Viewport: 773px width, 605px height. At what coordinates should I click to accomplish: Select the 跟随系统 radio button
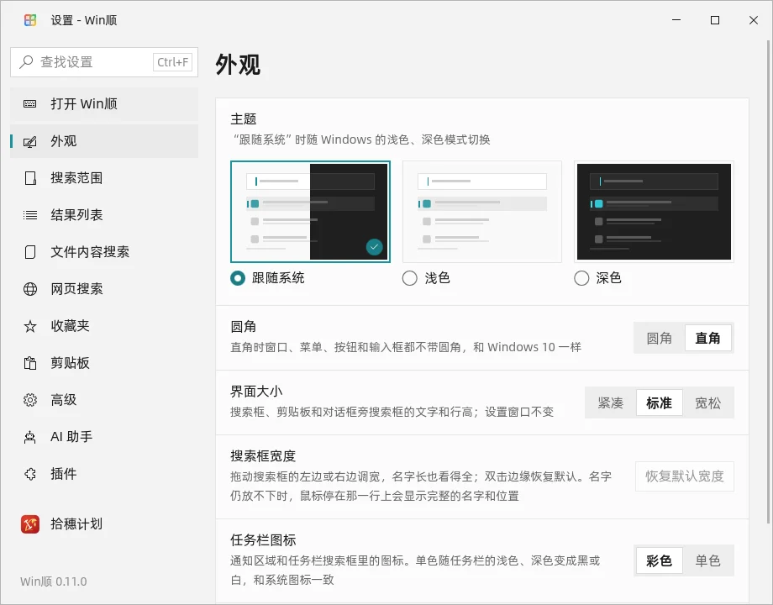238,278
